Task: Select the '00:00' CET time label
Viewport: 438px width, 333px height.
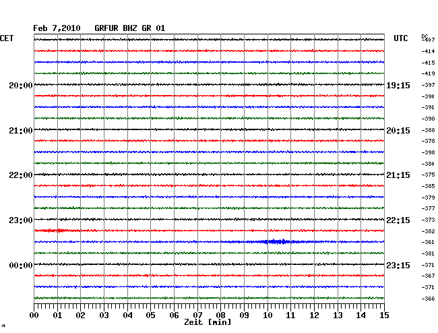Action: click(x=21, y=266)
